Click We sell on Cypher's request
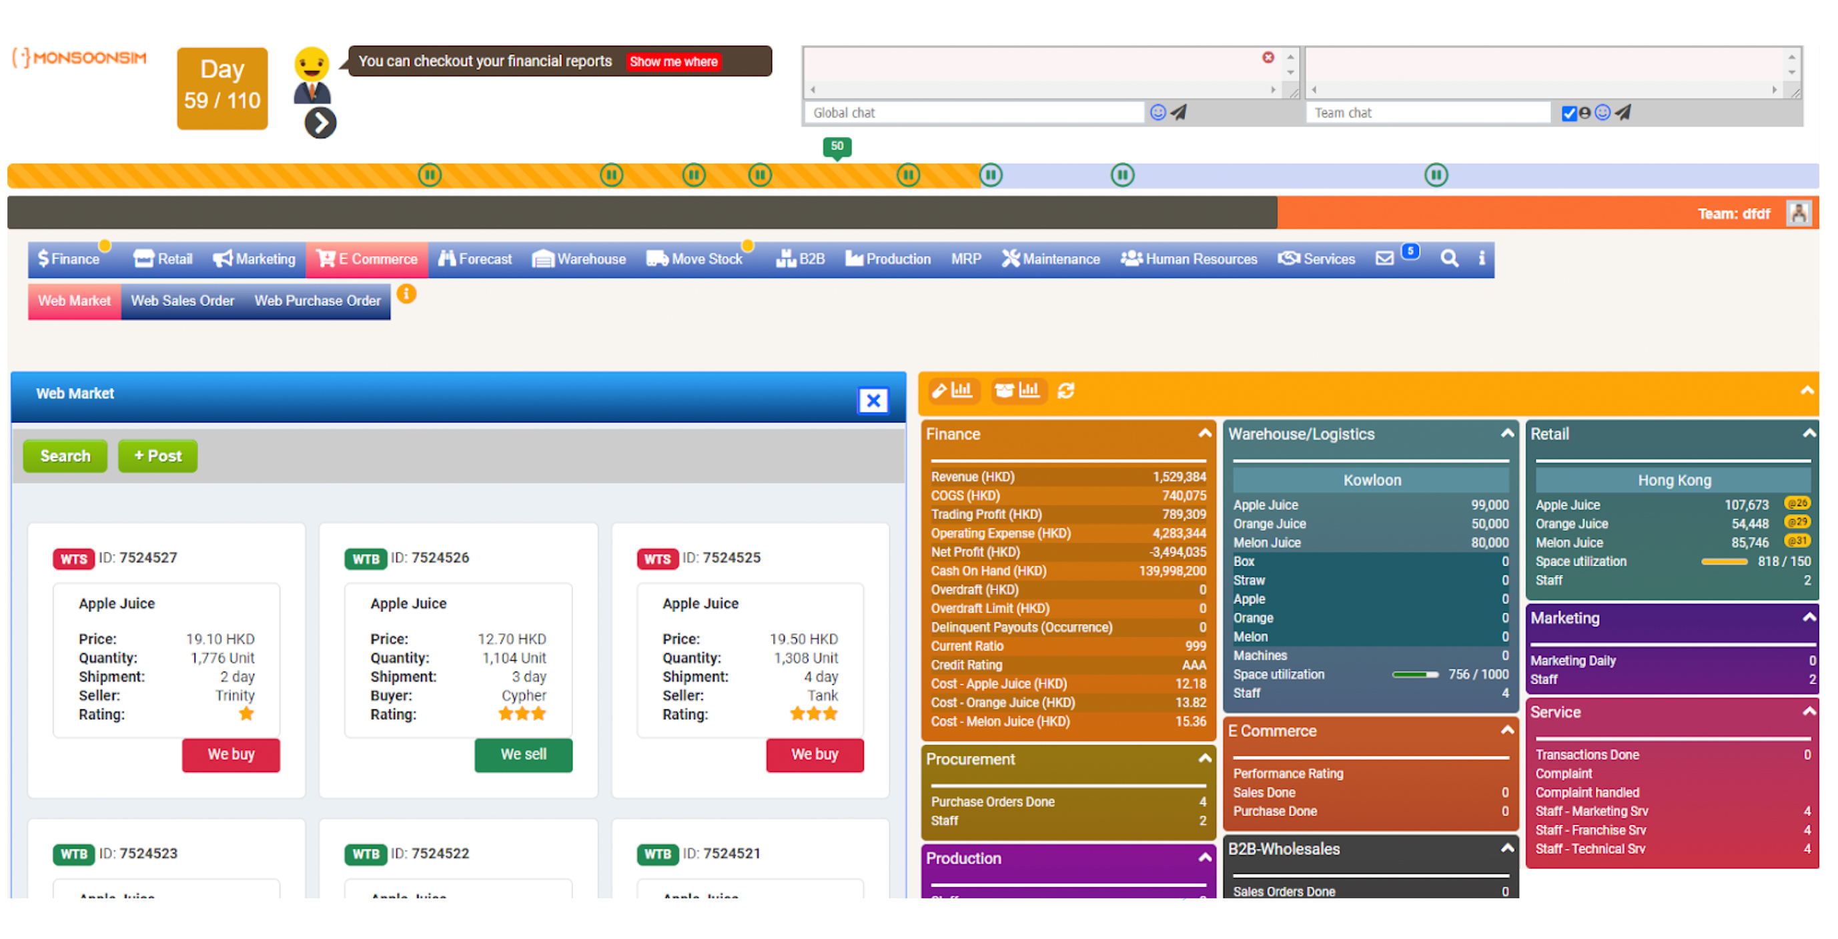The image size is (1838, 939). 523,754
